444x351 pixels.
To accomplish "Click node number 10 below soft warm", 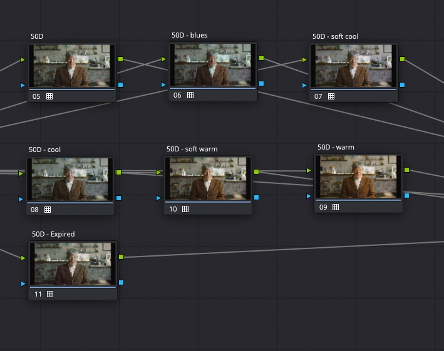I will pos(173,209).
